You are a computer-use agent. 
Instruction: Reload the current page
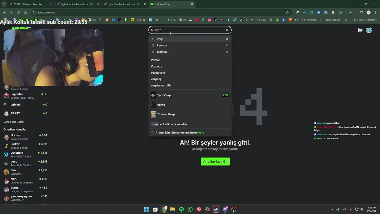18,12
